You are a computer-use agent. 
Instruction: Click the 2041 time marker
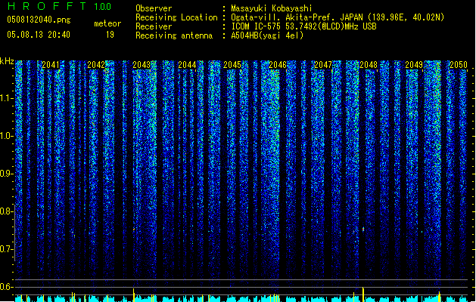tap(51, 65)
